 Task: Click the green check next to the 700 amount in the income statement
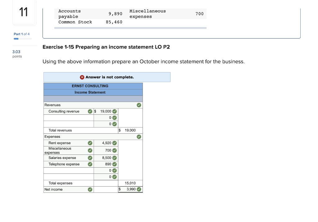pos(115,150)
